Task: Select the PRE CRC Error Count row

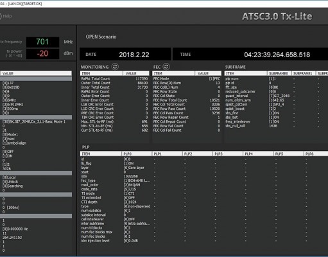Action: tap(114, 113)
